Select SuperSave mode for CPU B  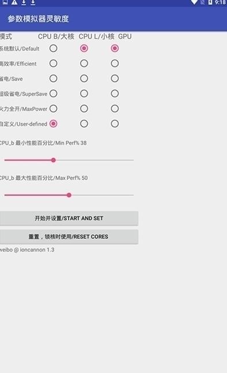54,93
